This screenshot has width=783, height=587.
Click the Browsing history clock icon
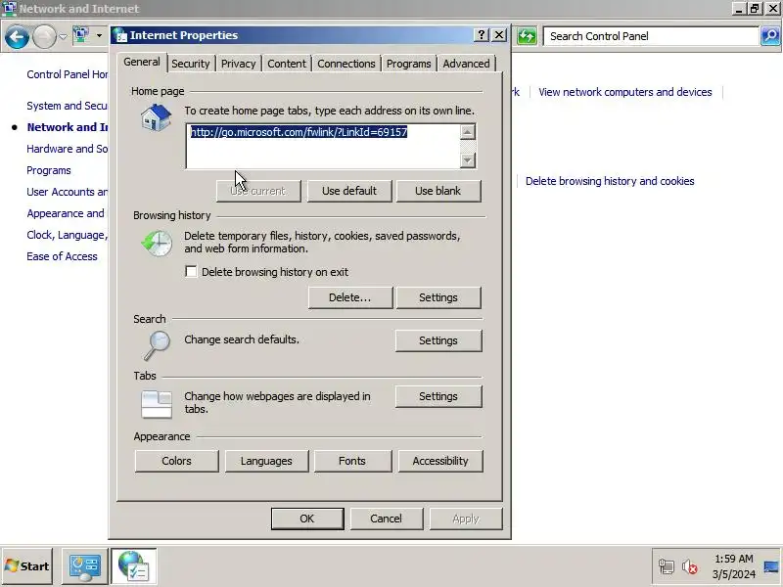click(157, 243)
